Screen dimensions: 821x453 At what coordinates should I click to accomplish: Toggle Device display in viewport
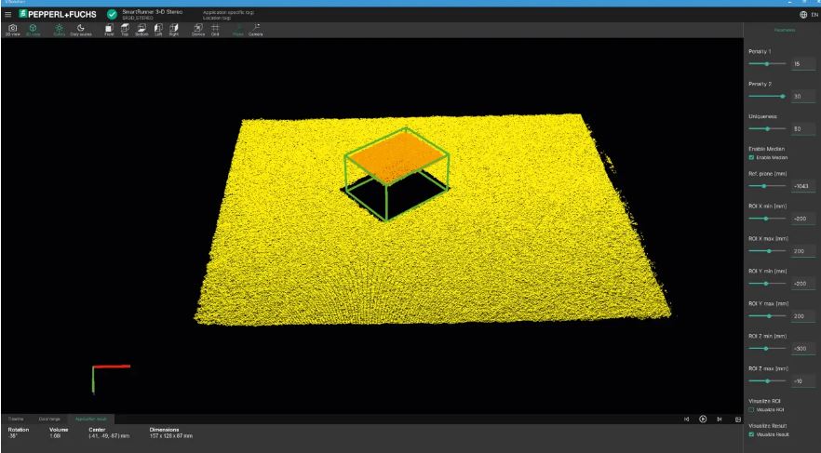[198, 30]
